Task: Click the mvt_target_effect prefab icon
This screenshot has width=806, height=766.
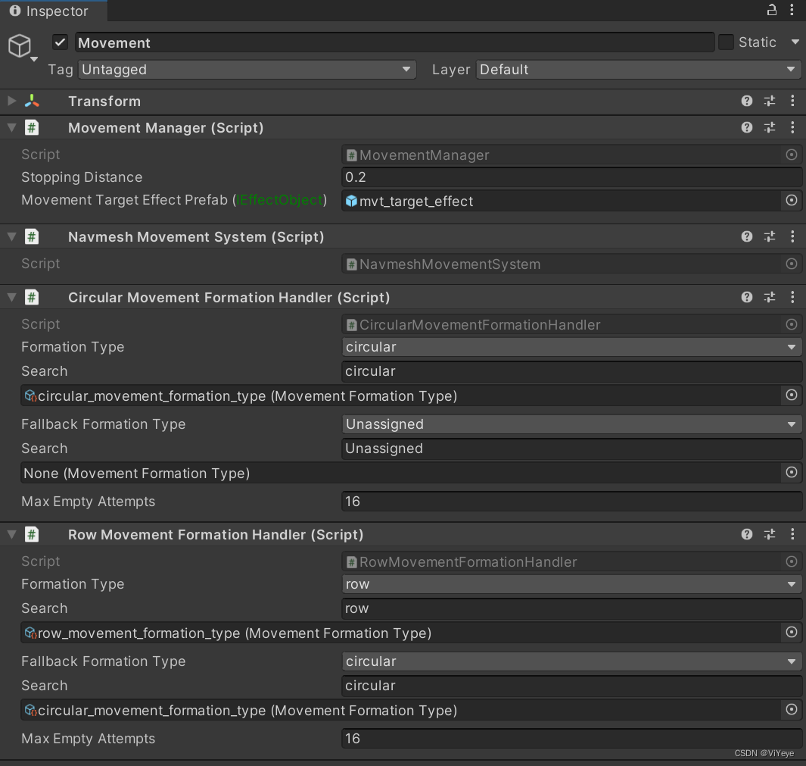Action: (x=352, y=201)
